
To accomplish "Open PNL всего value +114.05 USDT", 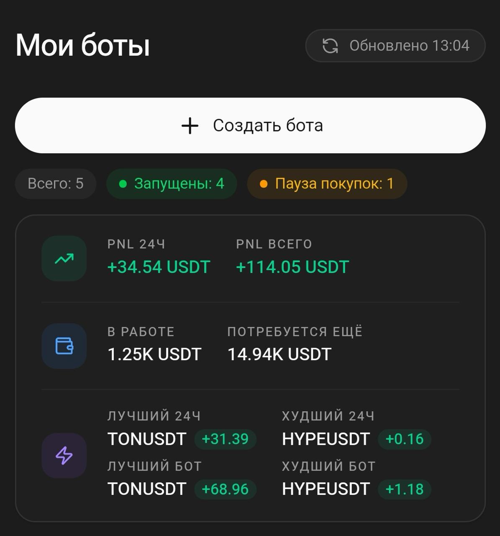I will click(292, 267).
